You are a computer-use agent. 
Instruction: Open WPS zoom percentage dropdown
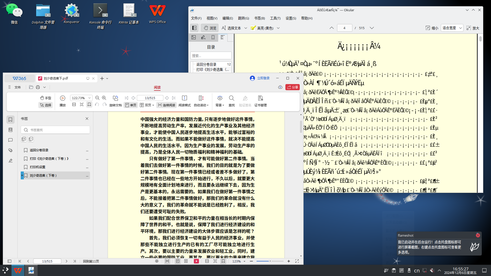[x=90, y=98]
